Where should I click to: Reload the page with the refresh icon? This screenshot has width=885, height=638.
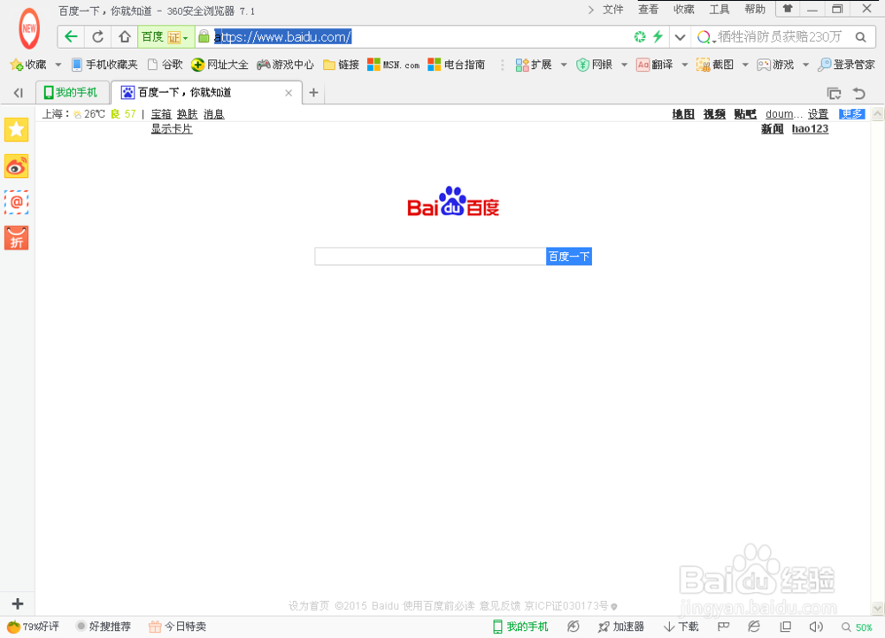pos(97,36)
